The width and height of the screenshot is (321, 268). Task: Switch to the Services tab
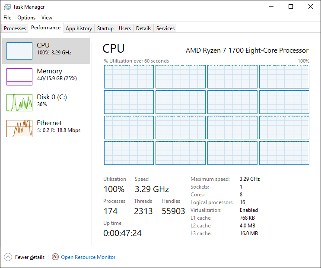165,28
